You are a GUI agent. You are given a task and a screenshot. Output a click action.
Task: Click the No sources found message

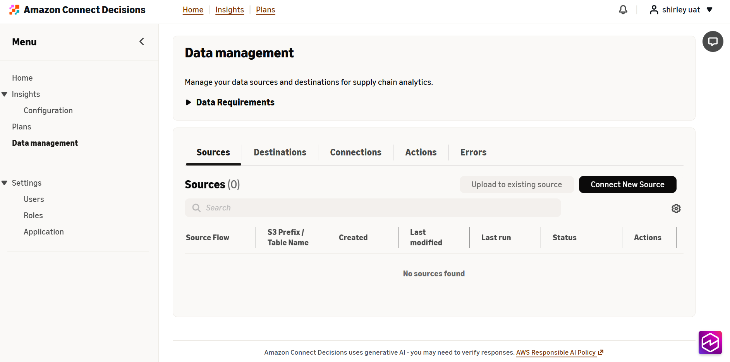pos(434,274)
